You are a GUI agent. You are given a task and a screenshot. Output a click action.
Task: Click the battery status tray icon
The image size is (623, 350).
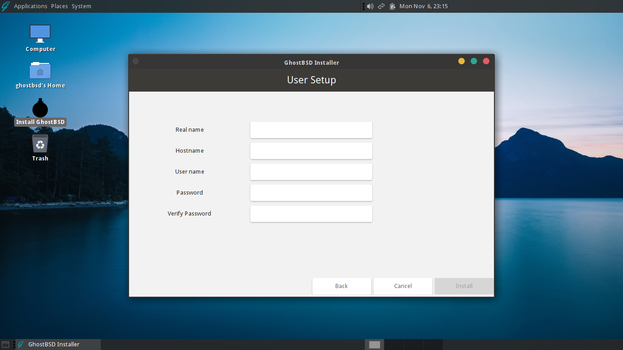coord(392,6)
